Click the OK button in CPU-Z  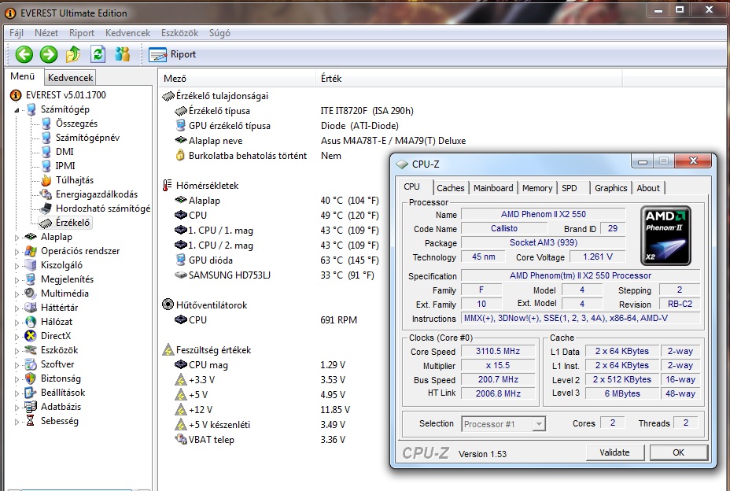(678, 452)
